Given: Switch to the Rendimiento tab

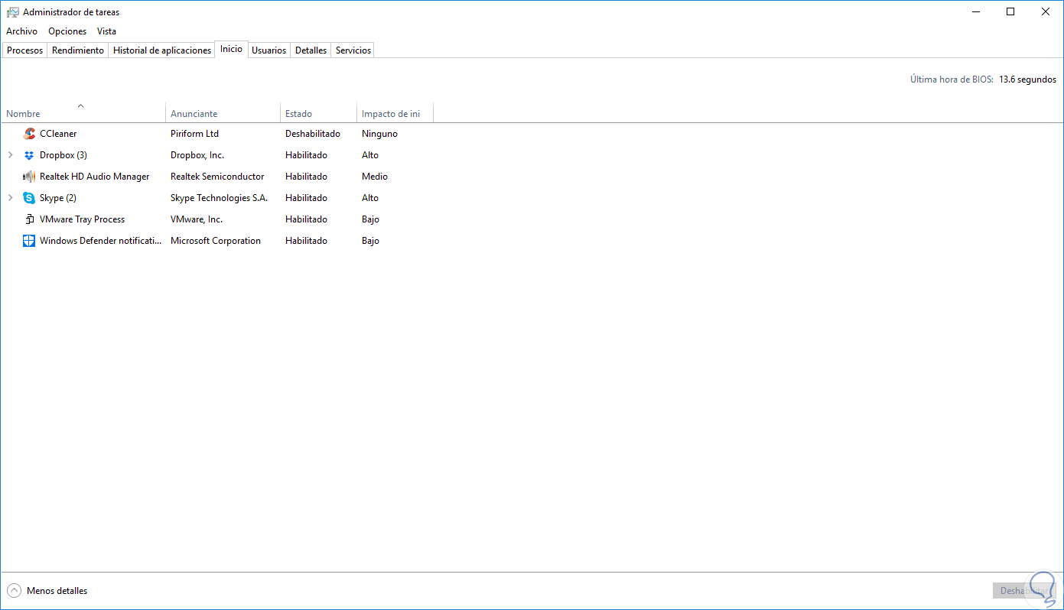Looking at the screenshot, I should pyautogui.click(x=78, y=50).
